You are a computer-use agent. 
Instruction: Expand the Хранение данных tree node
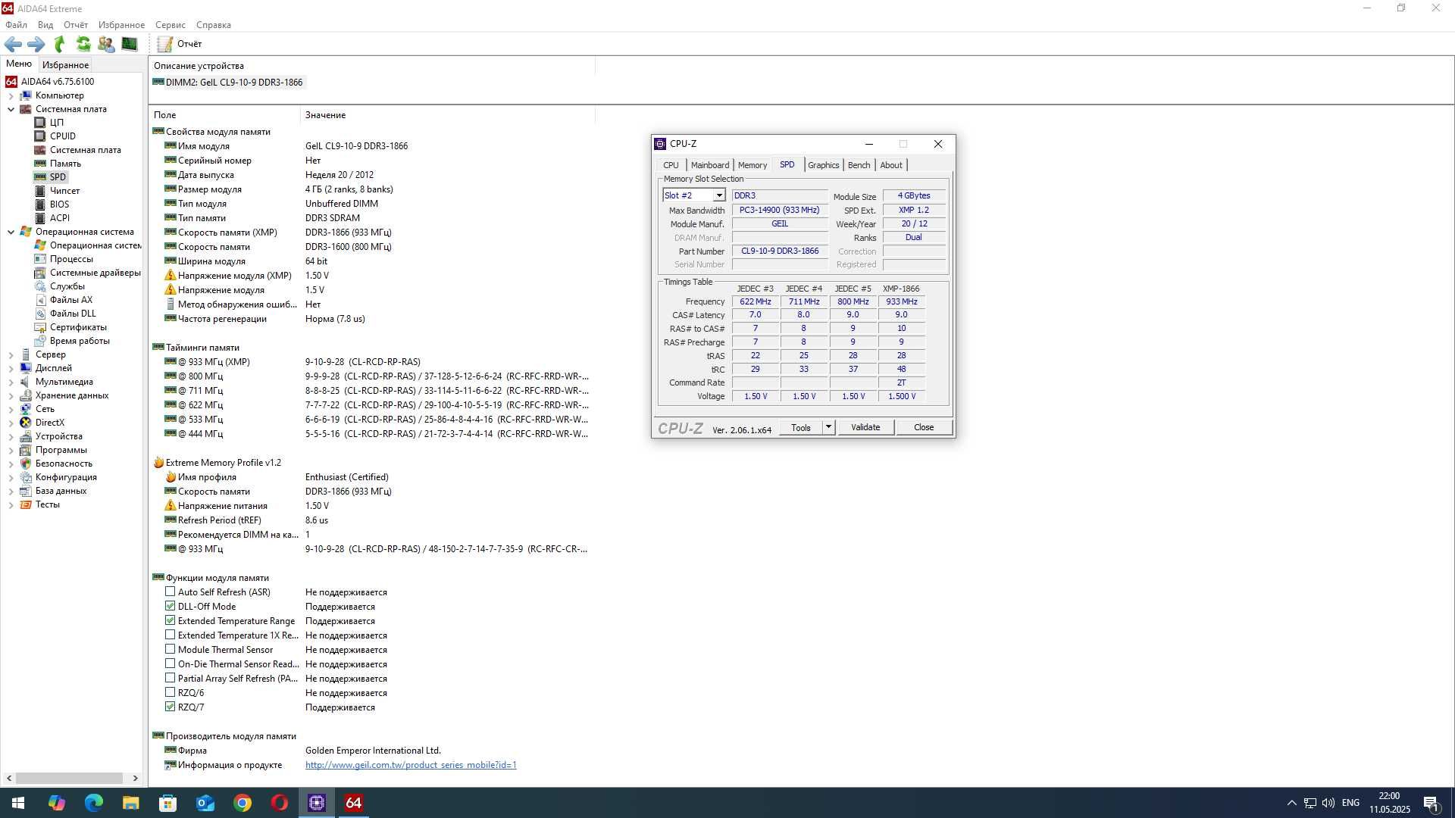coord(11,396)
